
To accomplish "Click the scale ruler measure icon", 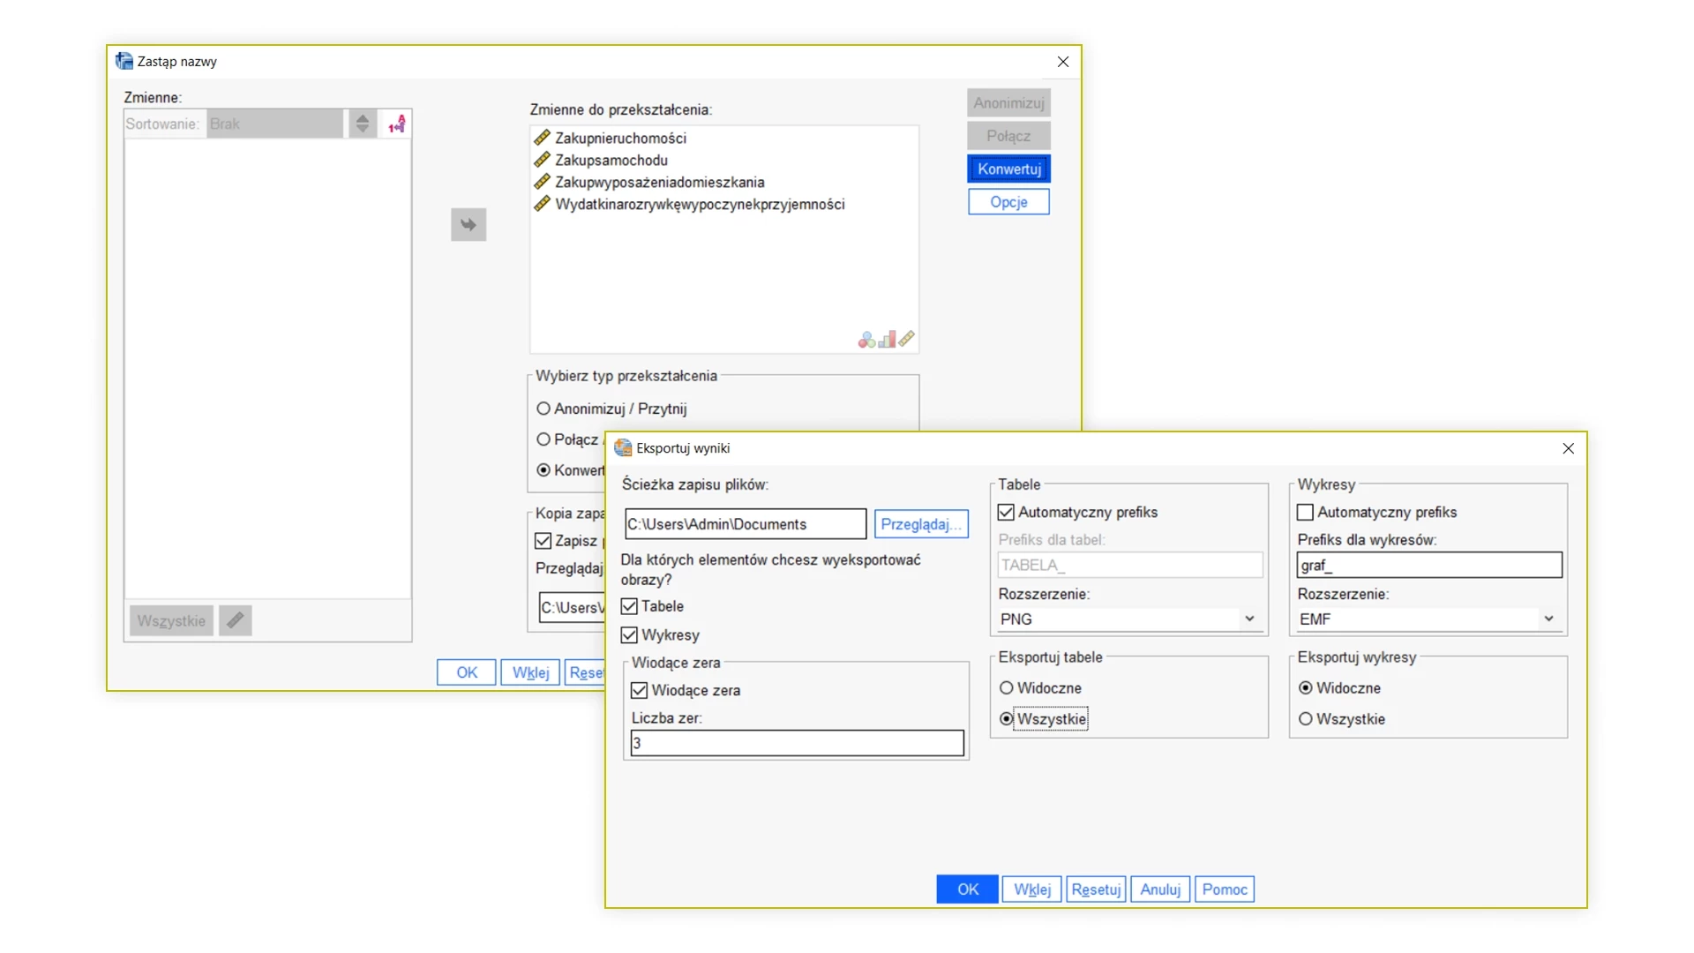I will coord(907,339).
